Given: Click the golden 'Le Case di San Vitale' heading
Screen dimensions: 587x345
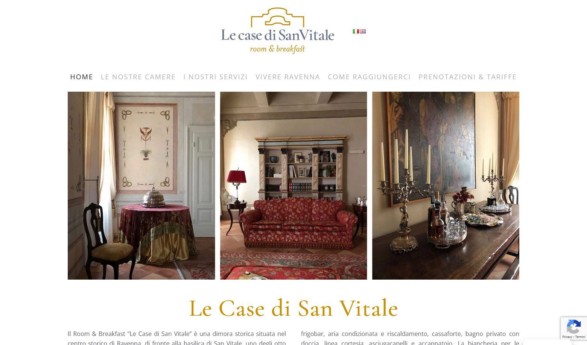Looking at the screenshot, I should pyautogui.click(x=293, y=309).
